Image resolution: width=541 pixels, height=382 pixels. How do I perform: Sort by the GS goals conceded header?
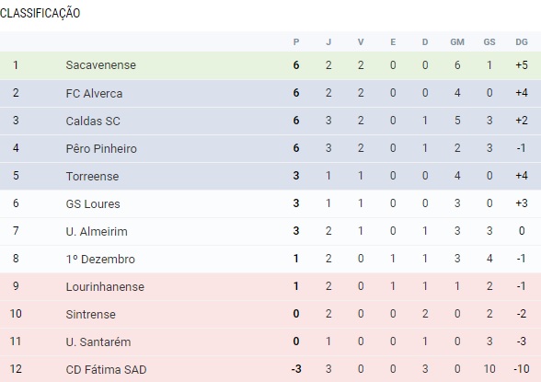(489, 42)
